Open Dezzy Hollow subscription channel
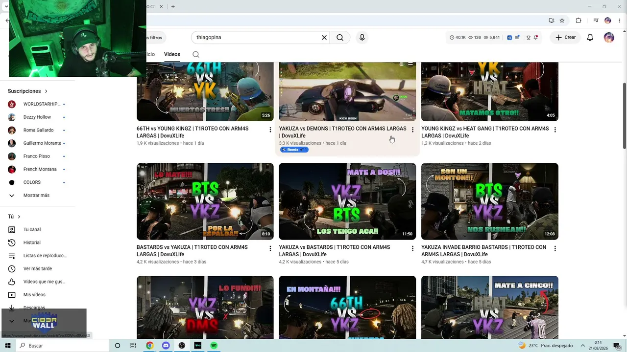Viewport: 627px width, 352px height. (37, 117)
